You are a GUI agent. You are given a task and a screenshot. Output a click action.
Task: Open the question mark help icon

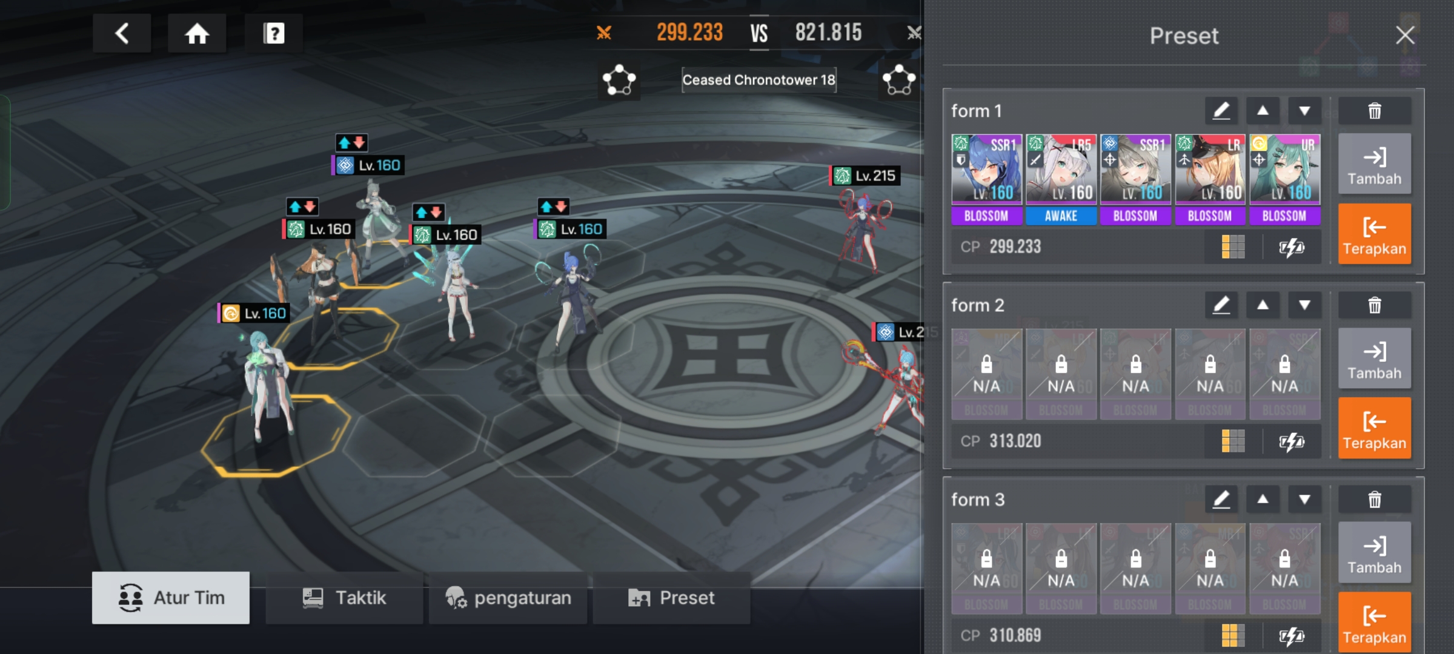click(274, 33)
